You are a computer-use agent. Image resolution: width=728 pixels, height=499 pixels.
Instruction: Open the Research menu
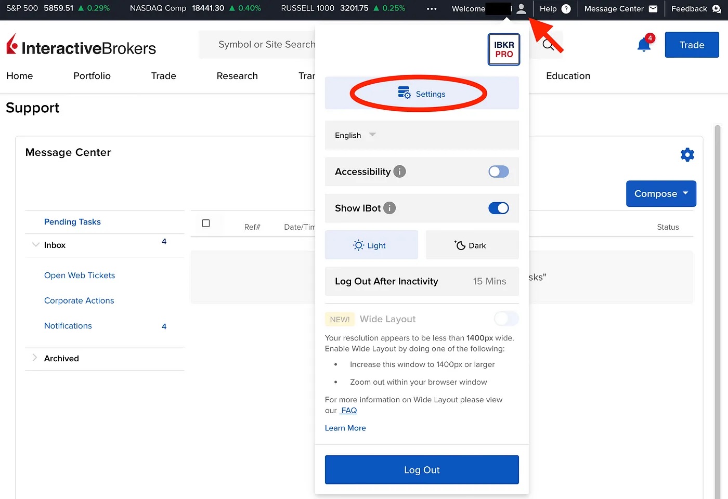[237, 76]
